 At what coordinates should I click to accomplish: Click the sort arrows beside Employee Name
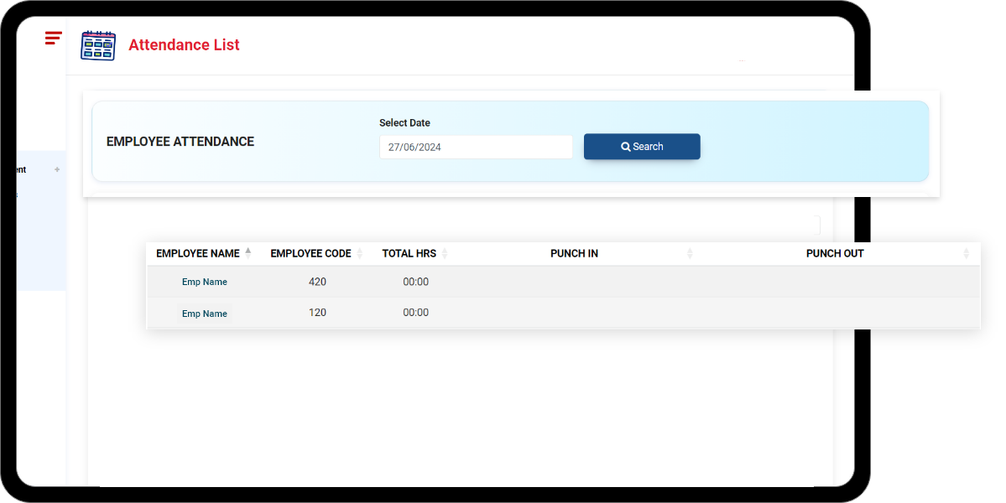click(248, 253)
